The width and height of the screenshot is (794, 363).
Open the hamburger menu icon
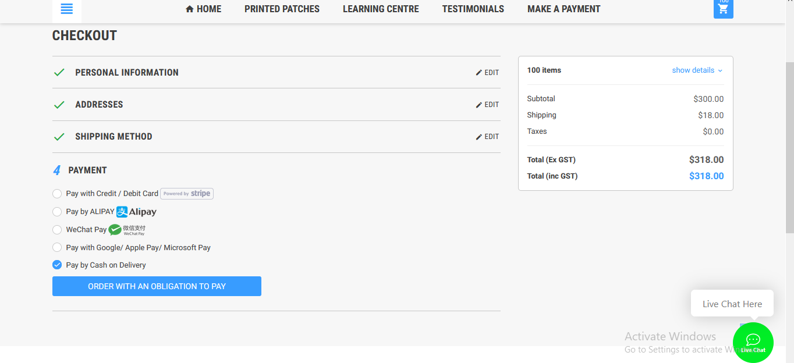(66, 9)
